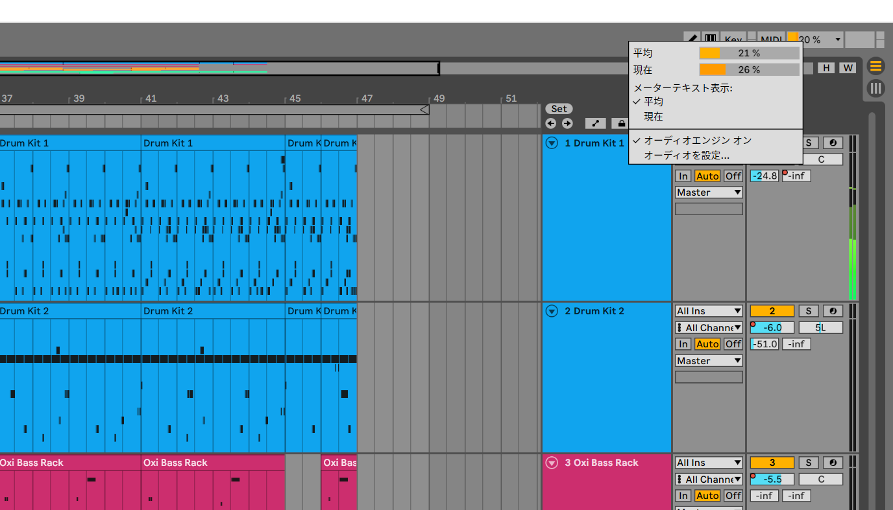
Task: Click the H height optimize button
Action: 826,68
